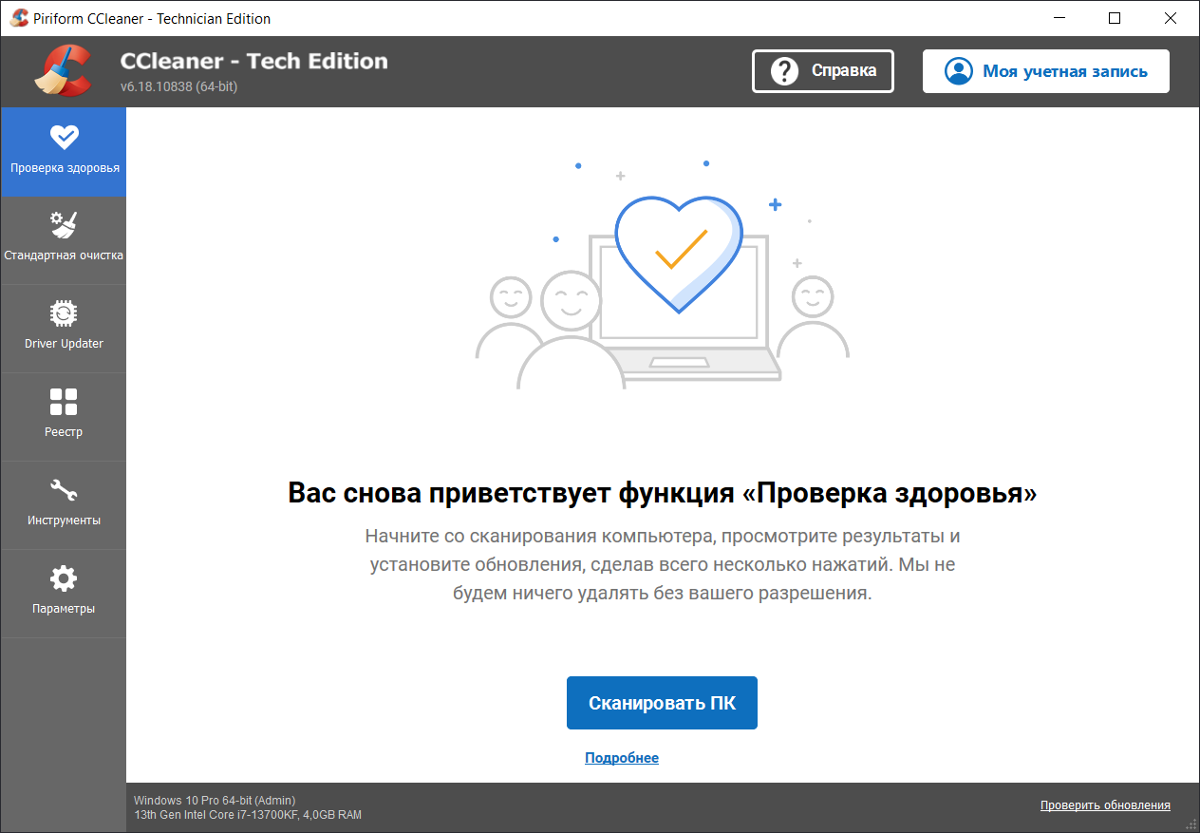
Task: Open Стандартная очистка broom icon
Action: (x=64, y=225)
